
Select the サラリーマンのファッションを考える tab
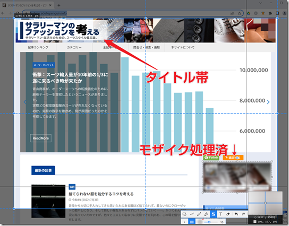[27, 5]
